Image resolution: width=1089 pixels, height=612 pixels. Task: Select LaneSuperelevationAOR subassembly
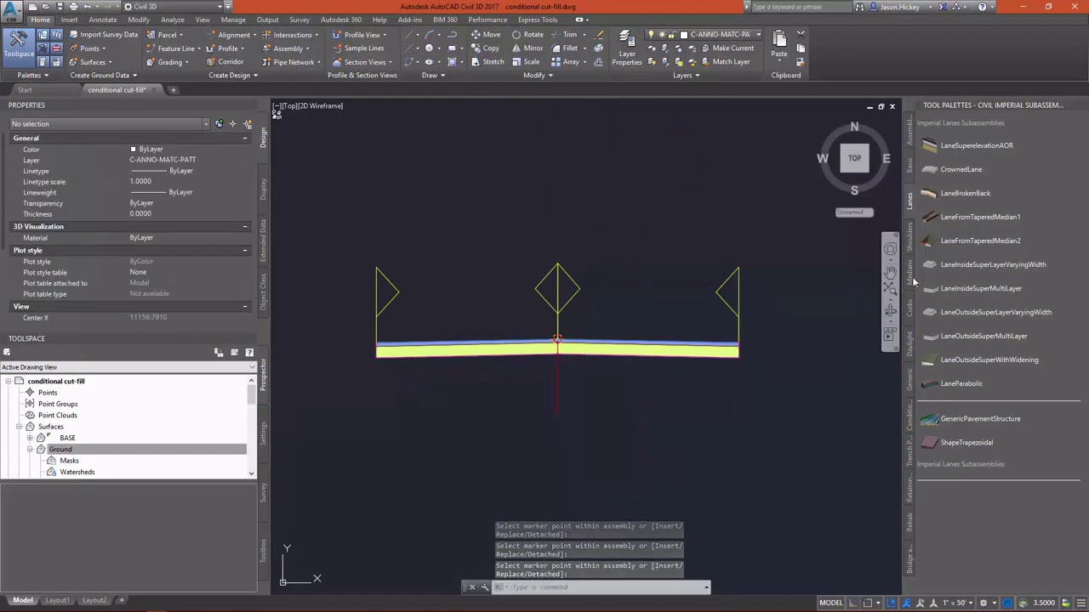(976, 145)
